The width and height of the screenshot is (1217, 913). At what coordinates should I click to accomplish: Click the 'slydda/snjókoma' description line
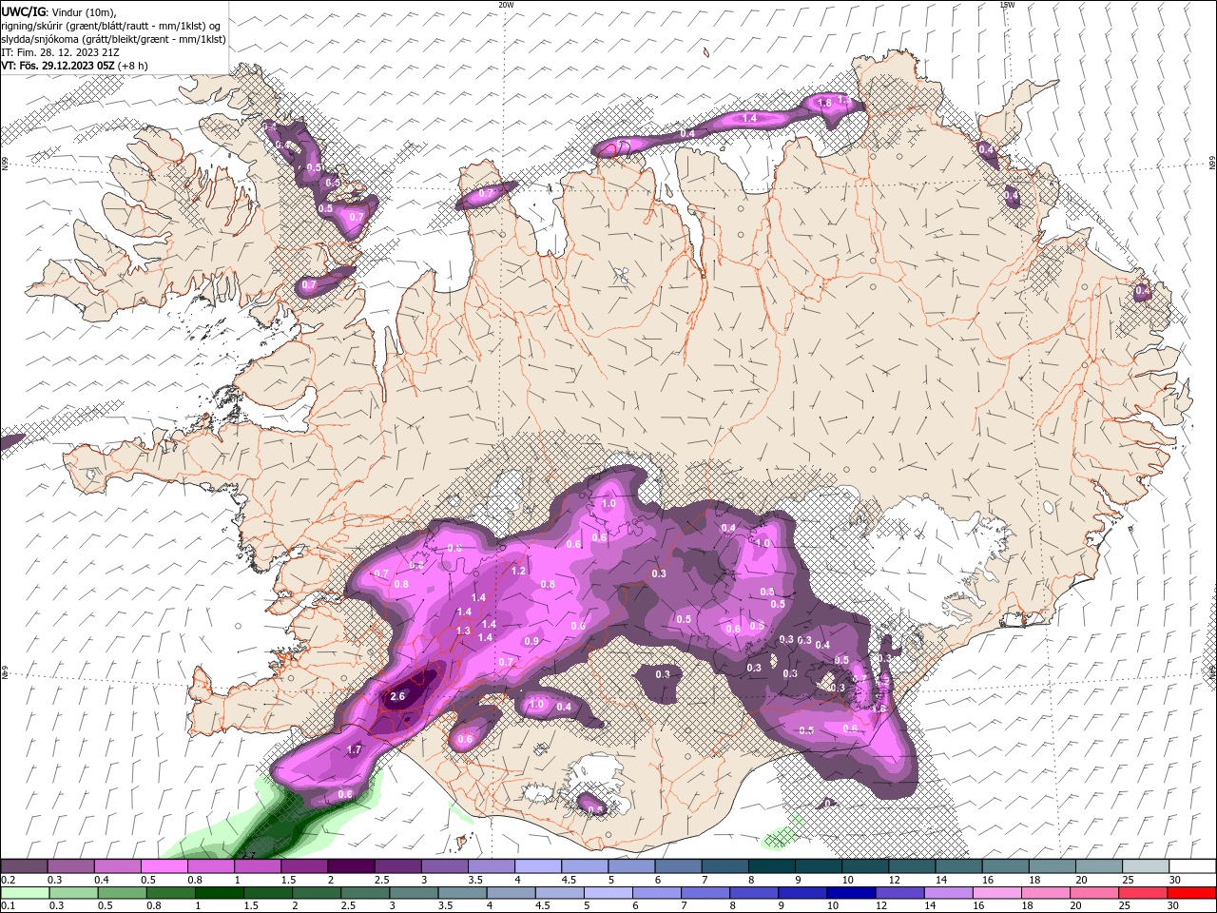tap(113, 40)
